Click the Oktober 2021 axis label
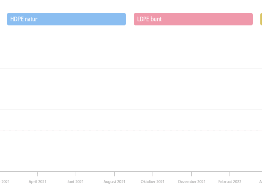Screen dimensions: 262x196 (153, 182)
